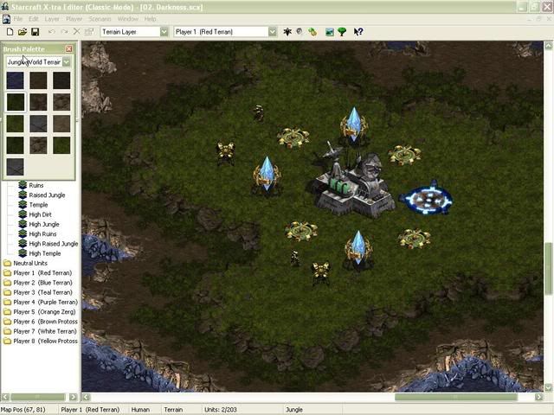This screenshot has width=554, height=415.
Task: Select High Raised Jungle tree item
Action: tap(54, 244)
